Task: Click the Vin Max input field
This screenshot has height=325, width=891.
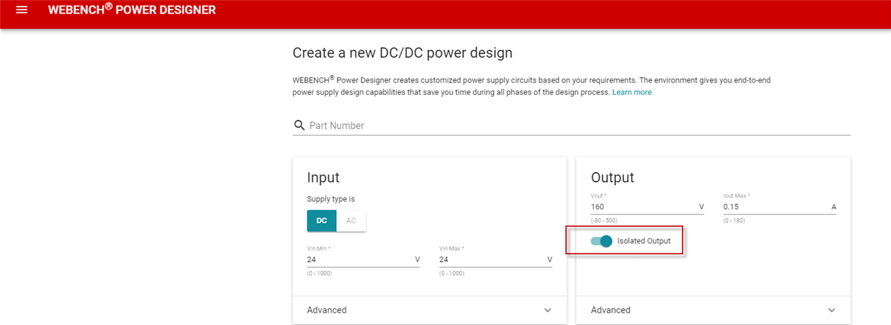Action: click(495, 259)
